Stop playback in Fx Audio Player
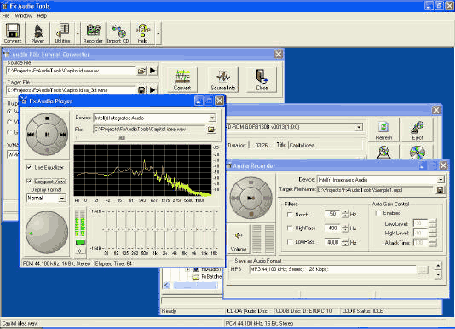455x329 pixels. [x=48, y=118]
